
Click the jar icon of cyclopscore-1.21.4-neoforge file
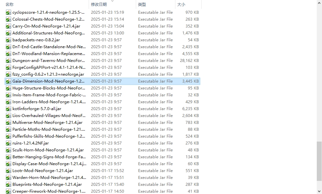click(8, 12)
